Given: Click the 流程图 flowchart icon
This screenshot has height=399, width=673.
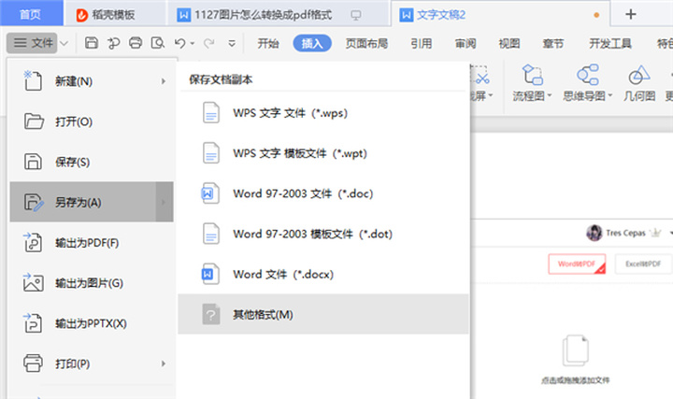Looking at the screenshot, I should point(532,75).
